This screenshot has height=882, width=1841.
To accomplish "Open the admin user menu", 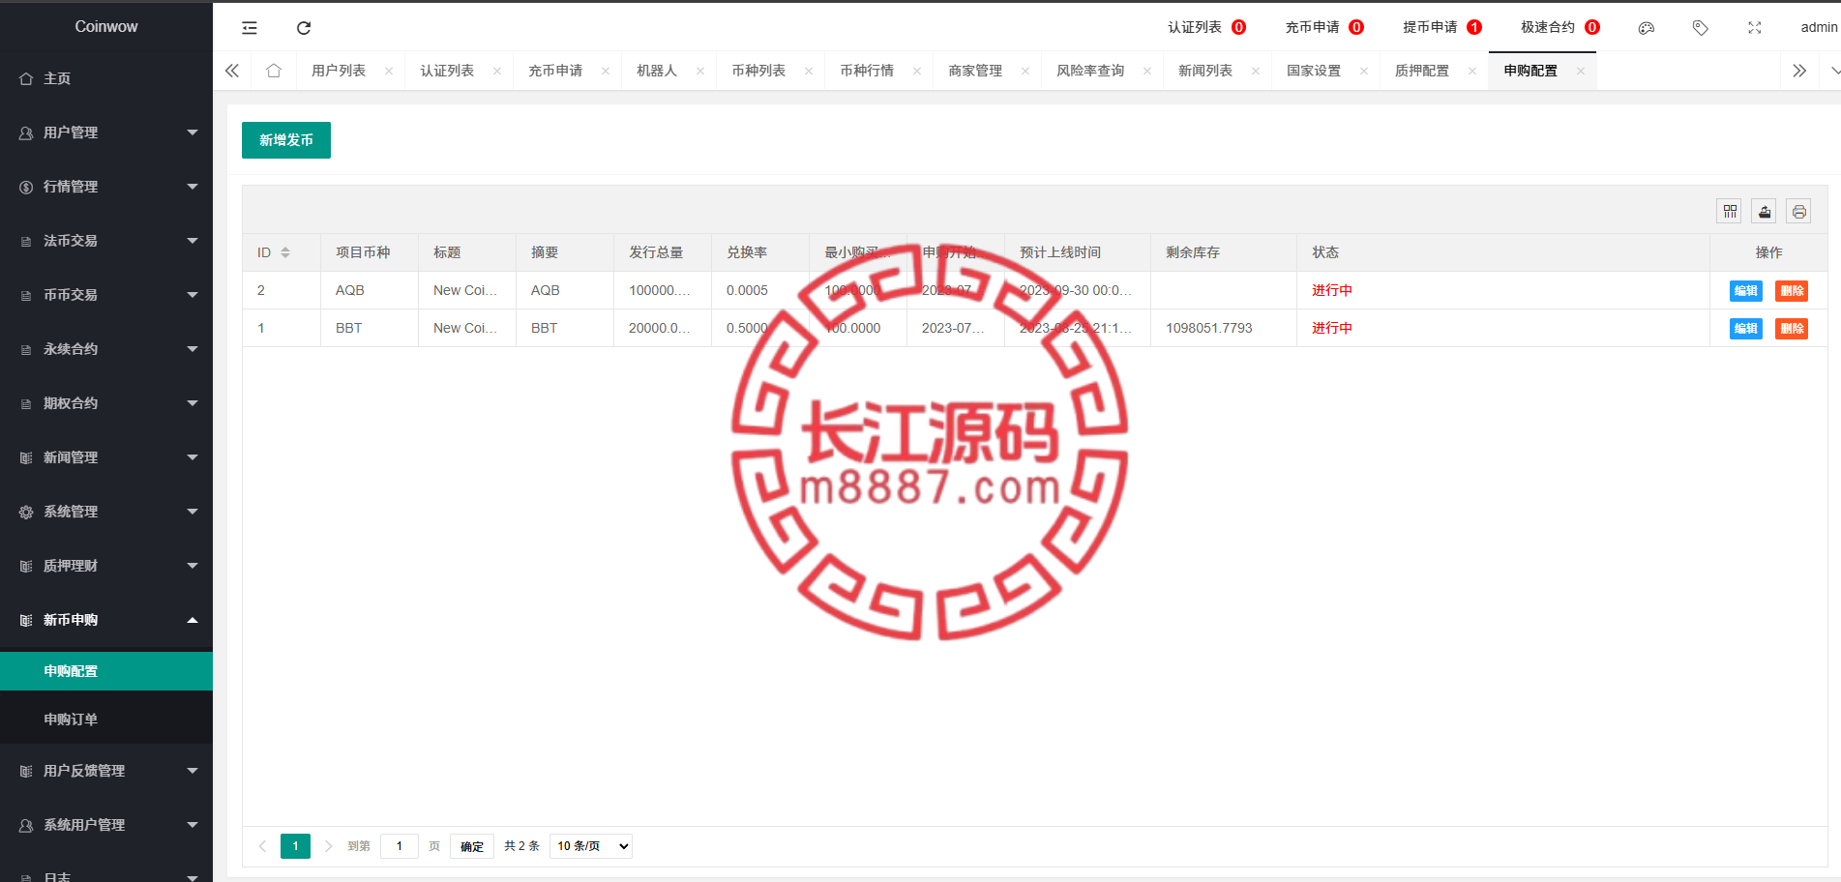I will (1820, 27).
